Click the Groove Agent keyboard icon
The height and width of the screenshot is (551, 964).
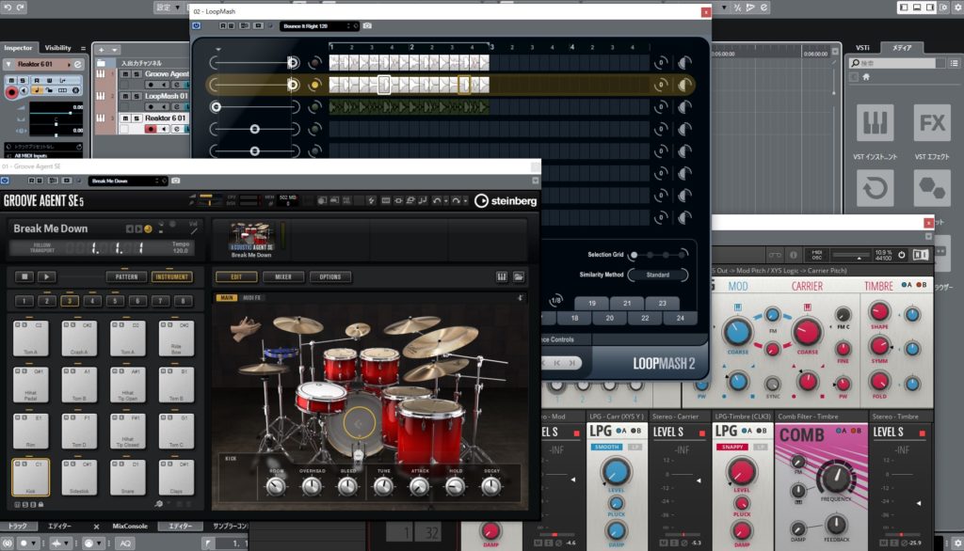(x=502, y=277)
